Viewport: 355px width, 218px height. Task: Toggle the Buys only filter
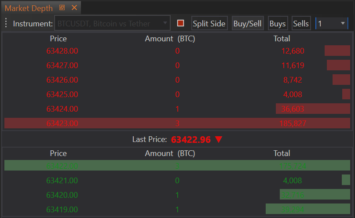point(277,24)
